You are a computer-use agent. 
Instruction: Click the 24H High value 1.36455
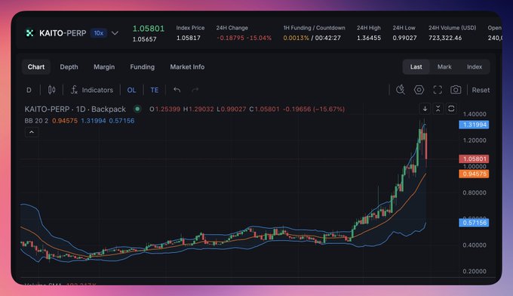point(369,38)
